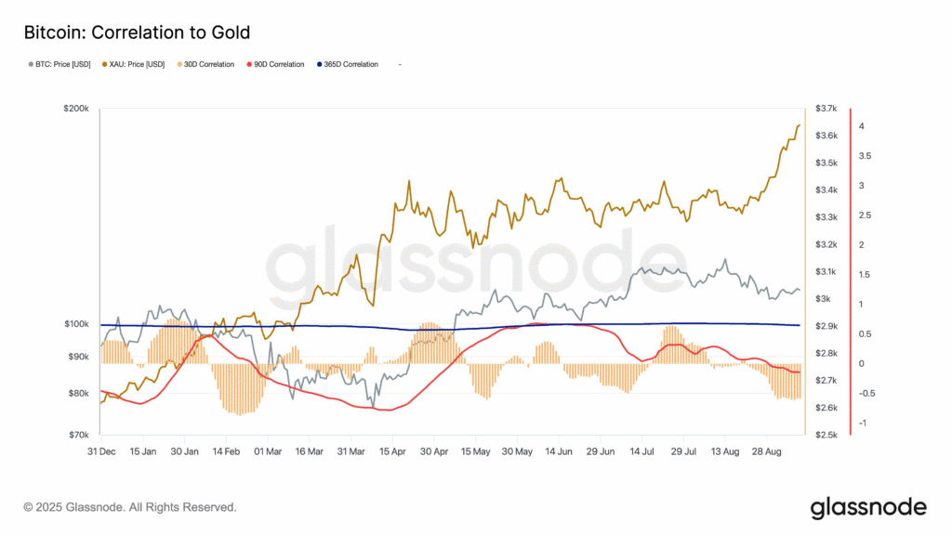
Task: Click the gold XAU price legend dot
Action: [100, 64]
